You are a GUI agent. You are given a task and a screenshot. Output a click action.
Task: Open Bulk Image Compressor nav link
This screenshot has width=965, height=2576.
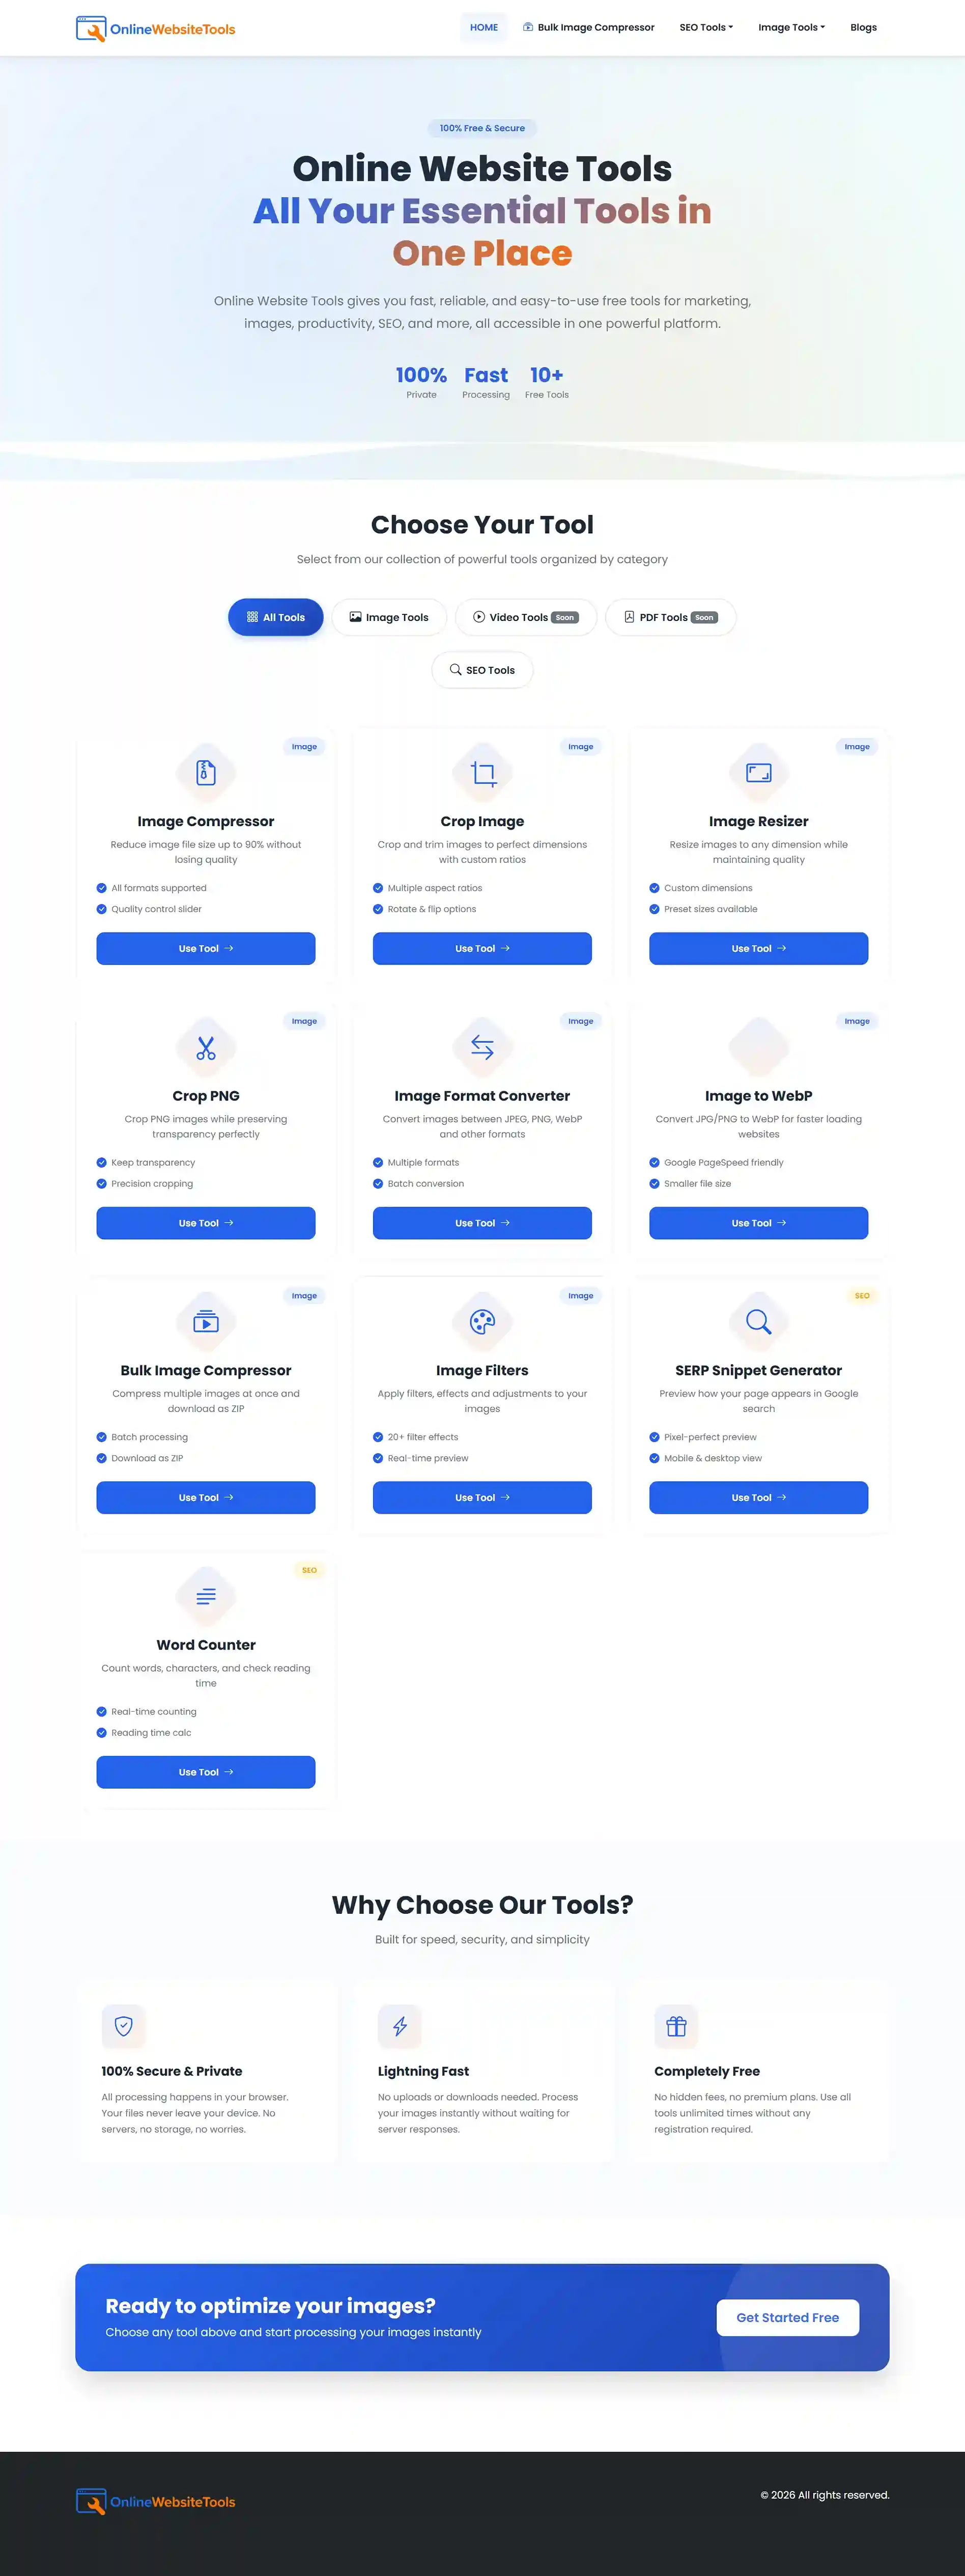coord(588,28)
